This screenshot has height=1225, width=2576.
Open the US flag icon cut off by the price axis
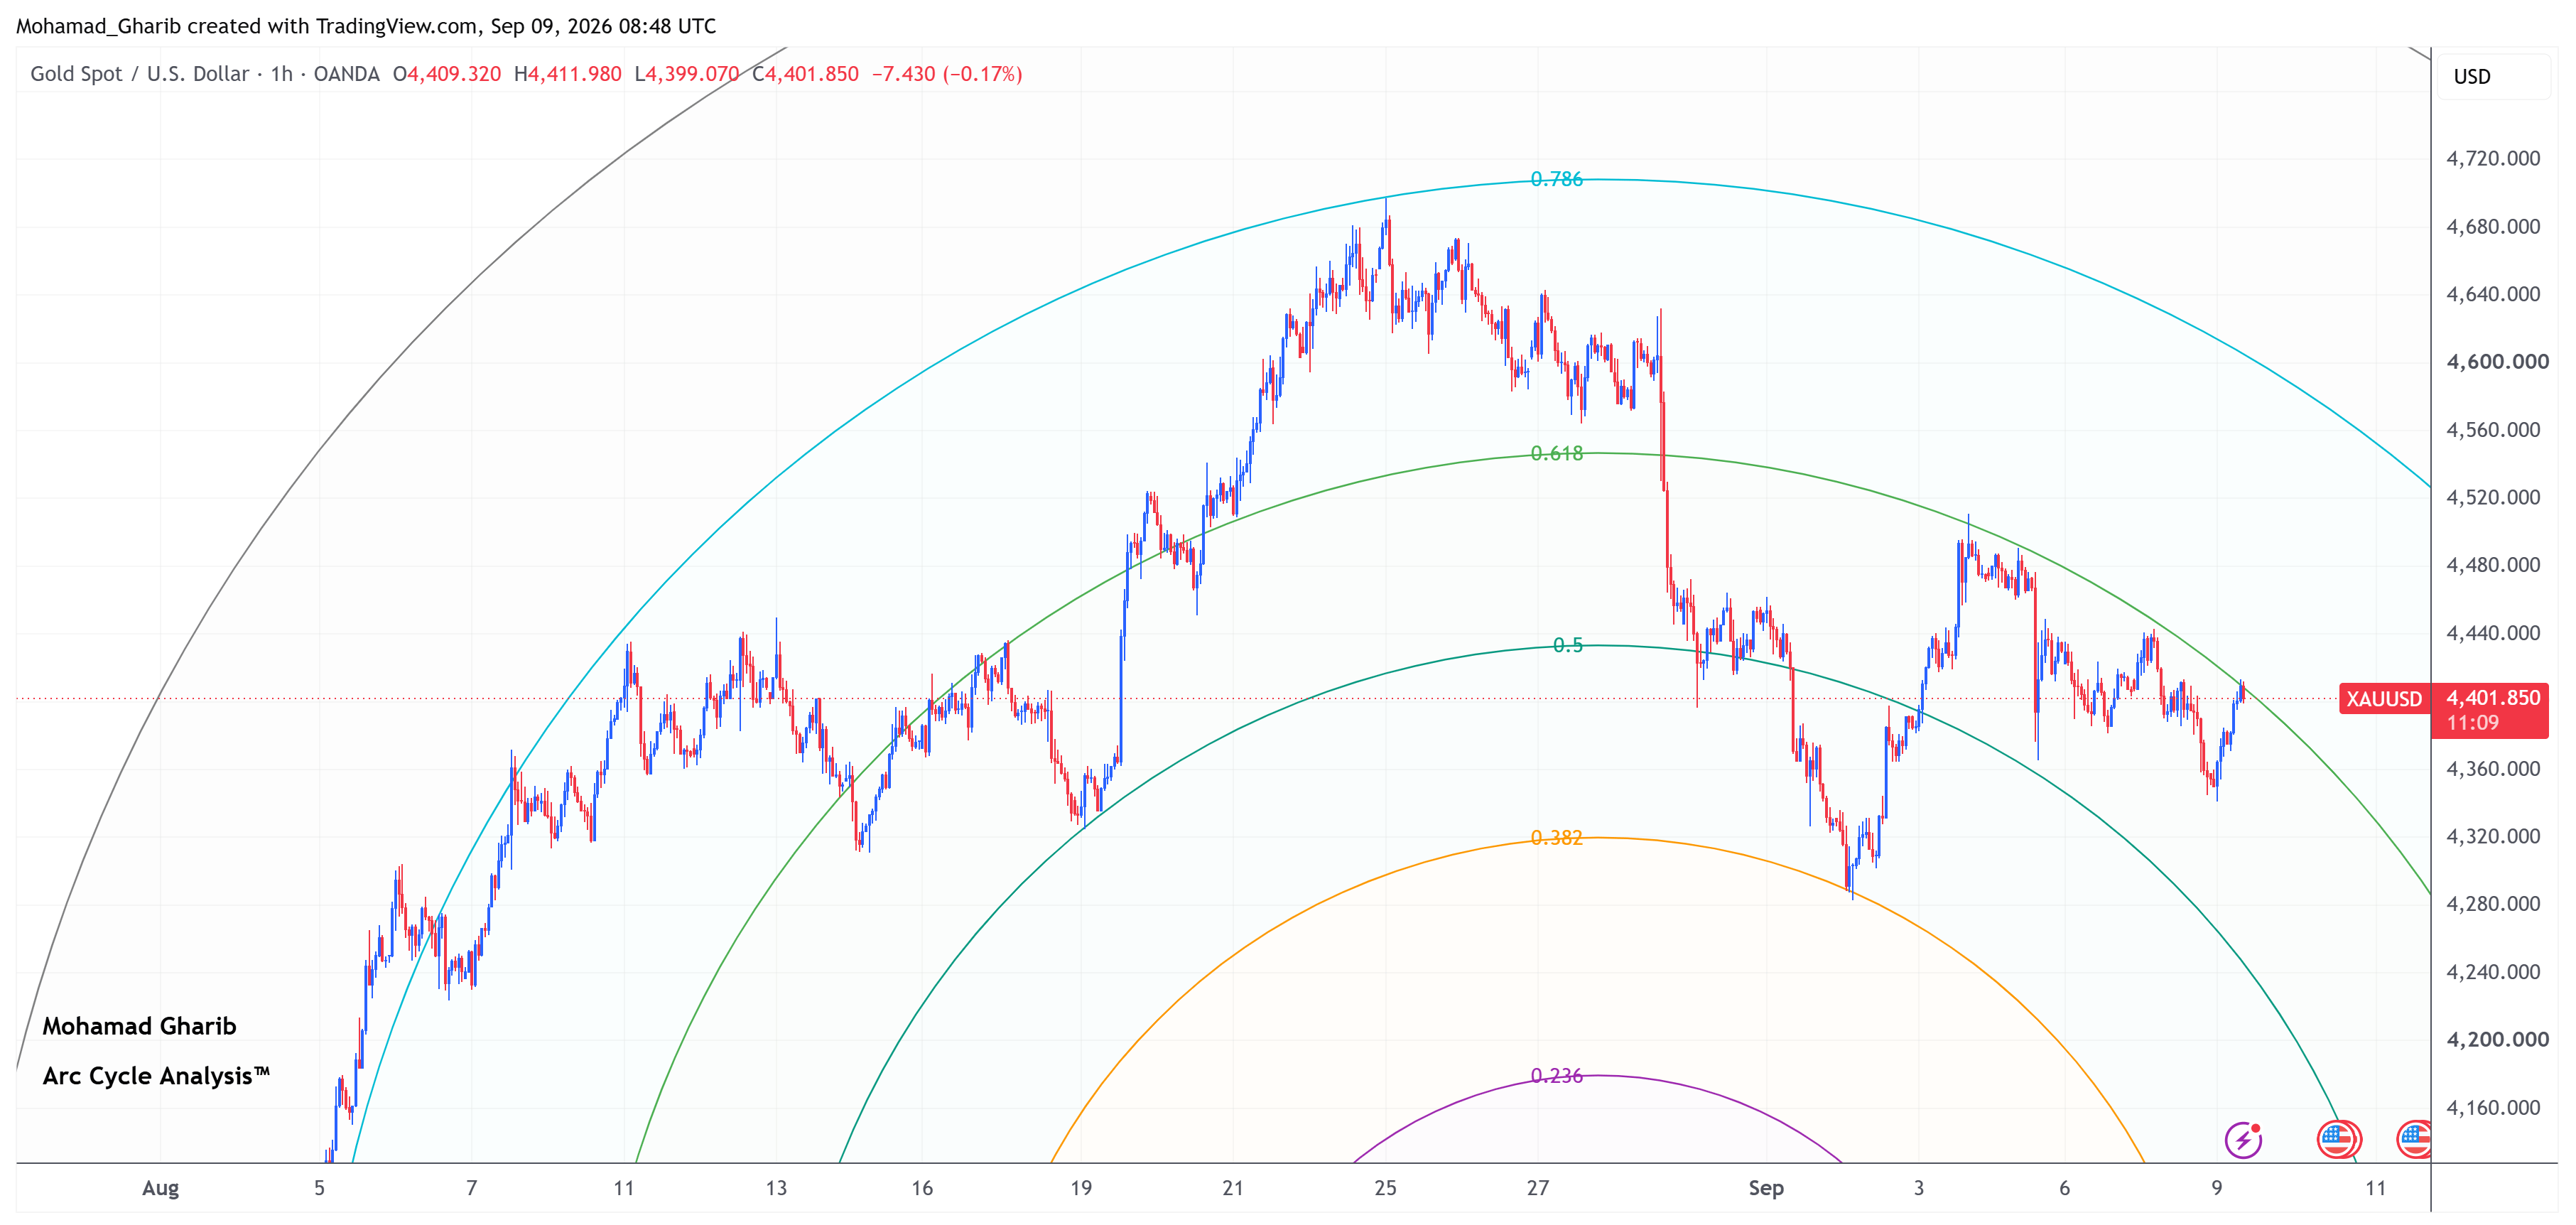pos(2414,1139)
